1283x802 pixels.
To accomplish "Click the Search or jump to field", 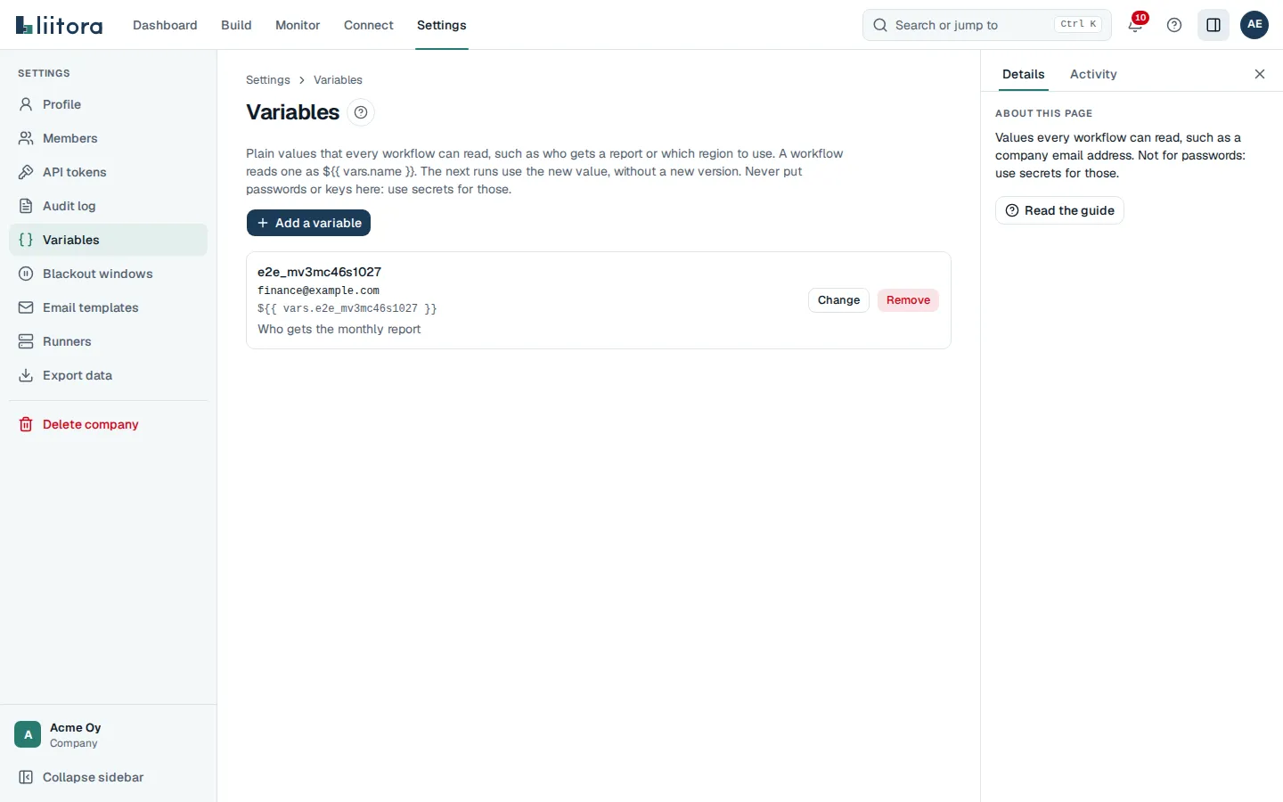I will pyautogui.click(x=987, y=25).
